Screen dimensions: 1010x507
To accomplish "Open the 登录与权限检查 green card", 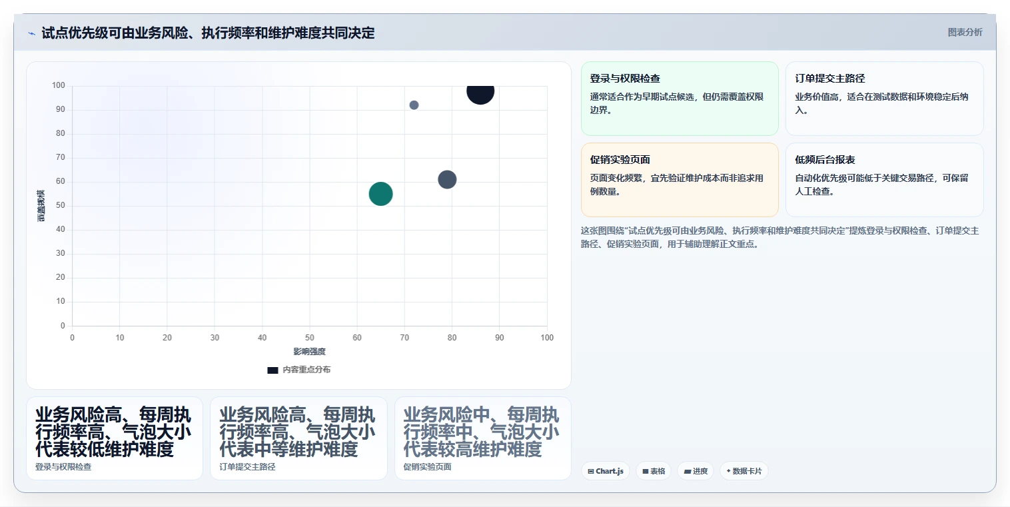I will click(x=680, y=99).
